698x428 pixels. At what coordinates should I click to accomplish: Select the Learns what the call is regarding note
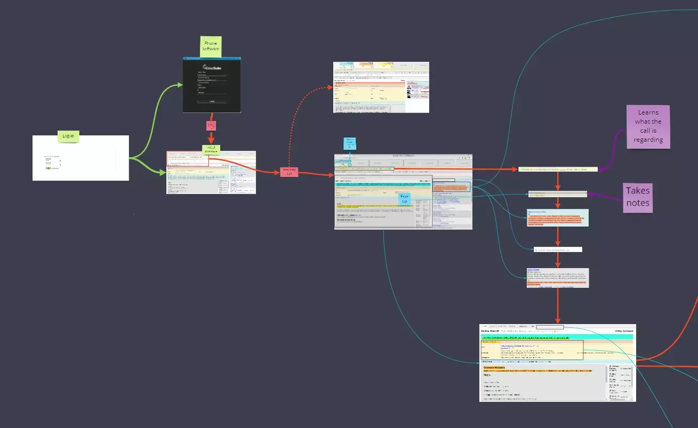pos(648,126)
